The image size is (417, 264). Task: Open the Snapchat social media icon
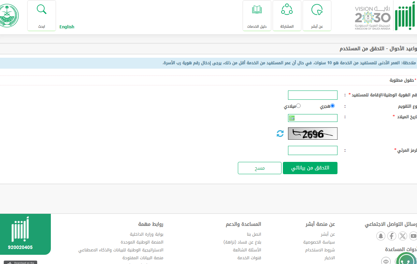click(381, 236)
